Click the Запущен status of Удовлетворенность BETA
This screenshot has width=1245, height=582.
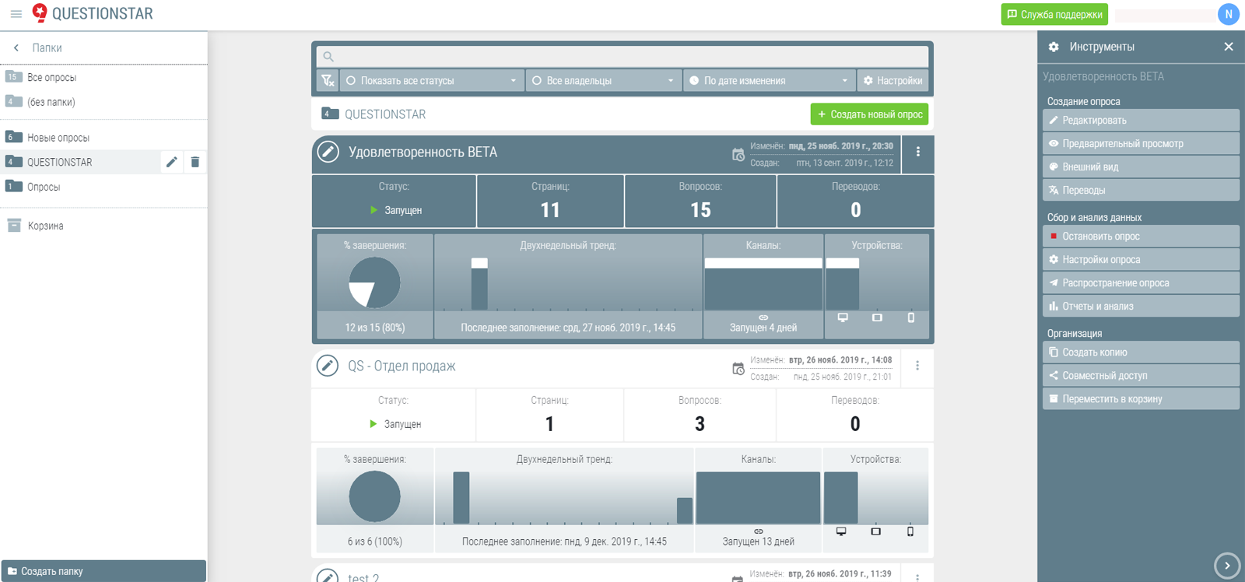395,210
